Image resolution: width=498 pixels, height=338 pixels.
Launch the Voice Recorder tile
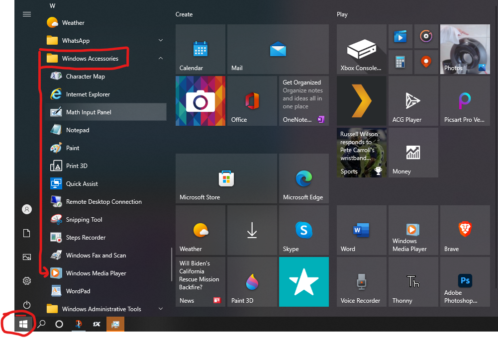(361, 282)
